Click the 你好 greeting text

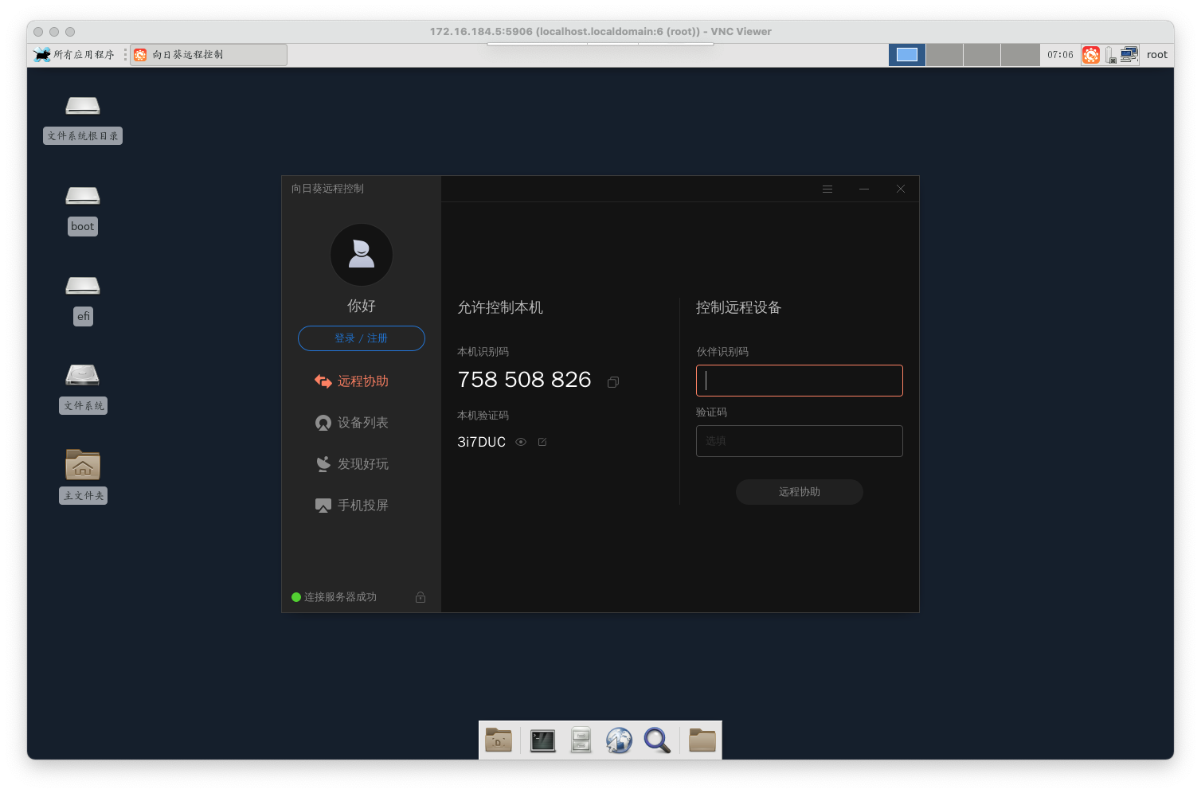[362, 306]
